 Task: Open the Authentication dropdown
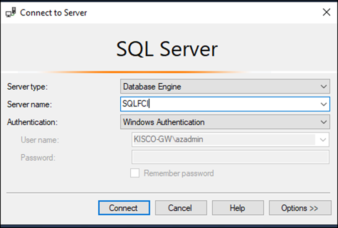(225, 122)
